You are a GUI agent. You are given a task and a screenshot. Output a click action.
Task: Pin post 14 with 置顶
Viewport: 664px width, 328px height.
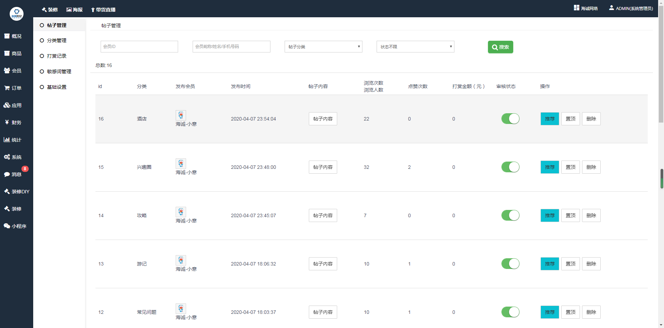571,215
